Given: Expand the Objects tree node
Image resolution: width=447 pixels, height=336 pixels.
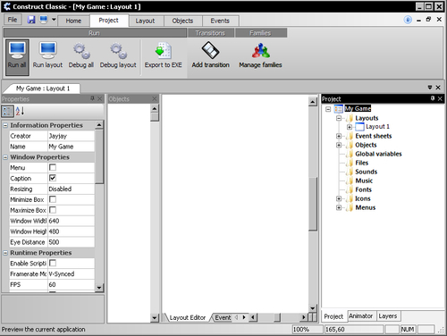Looking at the screenshot, I should (x=339, y=145).
